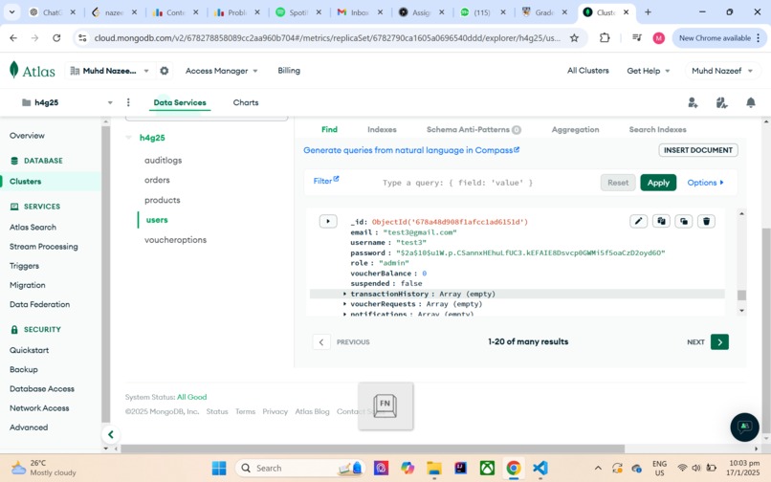Open Muhd Nazeef user menu
The width and height of the screenshot is (771, 482).
(722, 71)
